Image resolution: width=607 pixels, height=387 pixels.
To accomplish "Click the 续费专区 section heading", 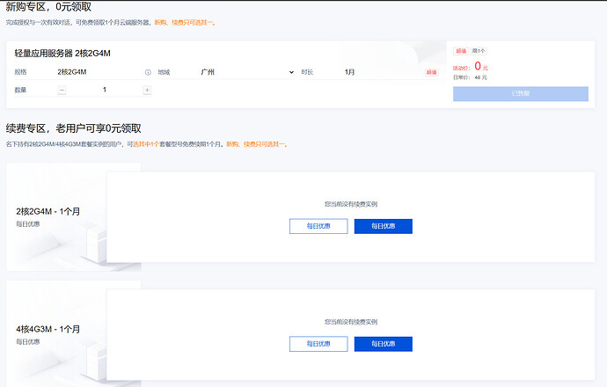I will 74,128.
